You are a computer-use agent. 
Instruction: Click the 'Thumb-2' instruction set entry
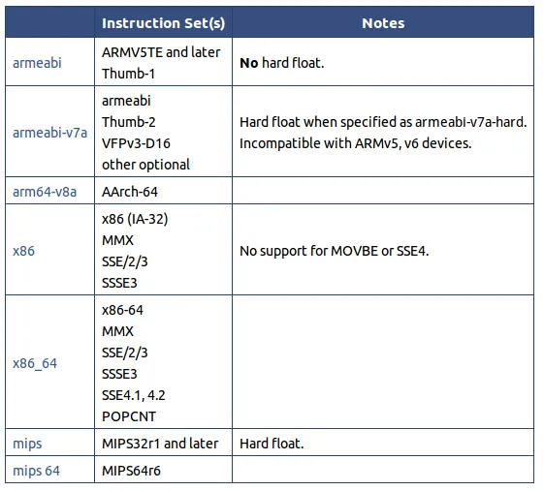click(128, 122)
